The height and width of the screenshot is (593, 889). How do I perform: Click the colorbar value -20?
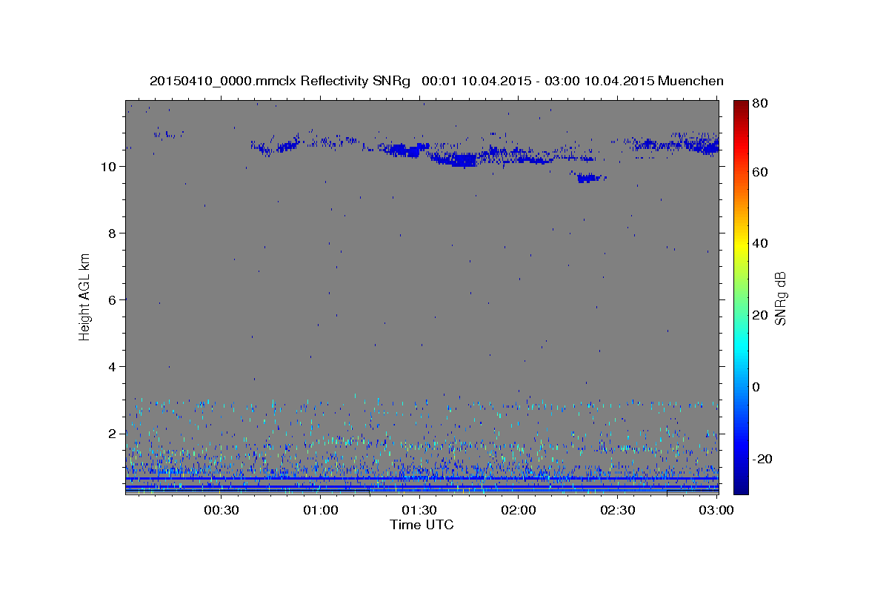tap(761, 459)
